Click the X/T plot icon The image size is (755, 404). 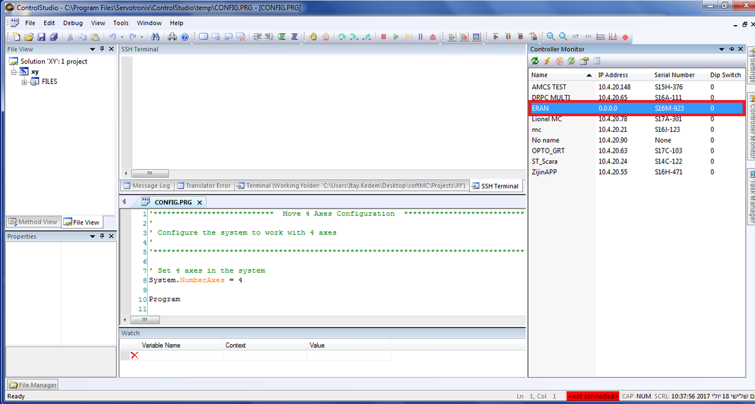coord(576,37)
